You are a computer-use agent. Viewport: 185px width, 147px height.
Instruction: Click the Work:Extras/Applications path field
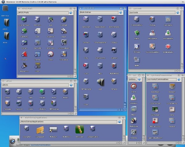[69, 122]
